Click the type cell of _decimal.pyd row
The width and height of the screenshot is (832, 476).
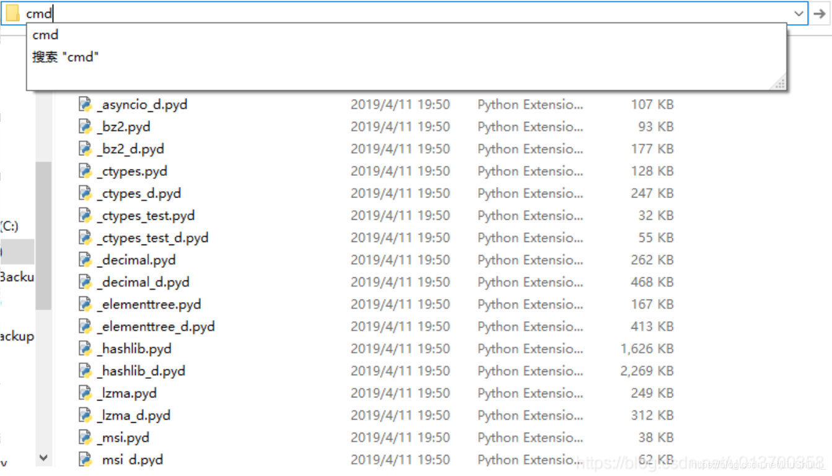coord(530,261)
